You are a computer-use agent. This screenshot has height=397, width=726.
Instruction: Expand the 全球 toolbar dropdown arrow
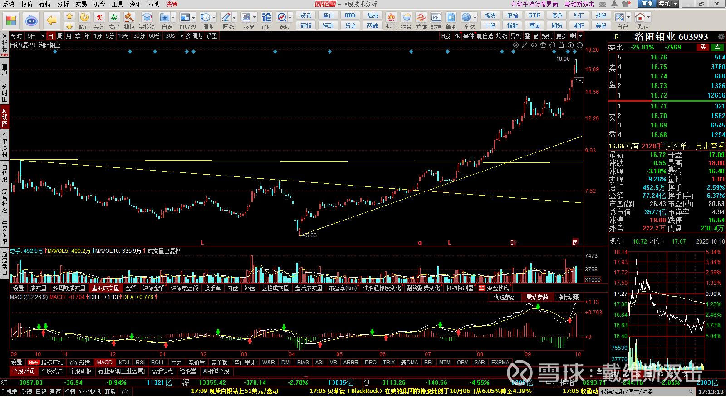coord(475,18)
